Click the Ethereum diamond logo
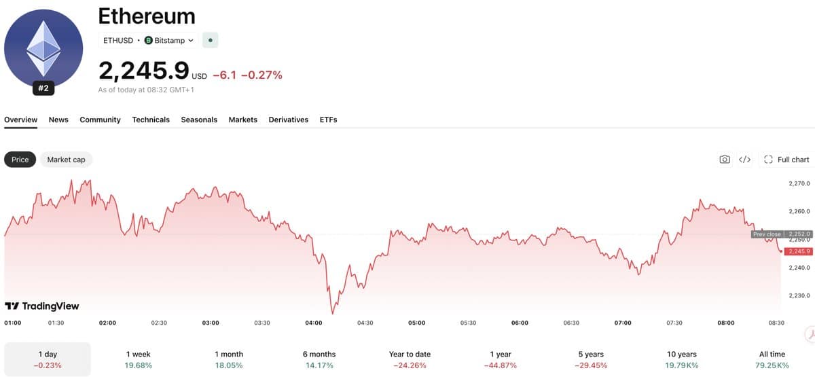This screenshot has height=379, width=815. click(x=43, y=49)
